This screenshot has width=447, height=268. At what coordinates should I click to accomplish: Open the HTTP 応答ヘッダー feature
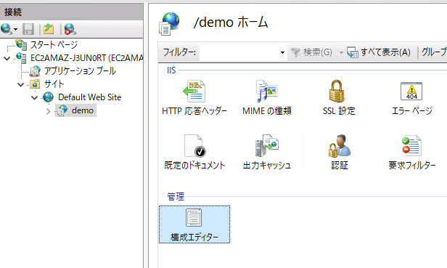pos(194,98)
